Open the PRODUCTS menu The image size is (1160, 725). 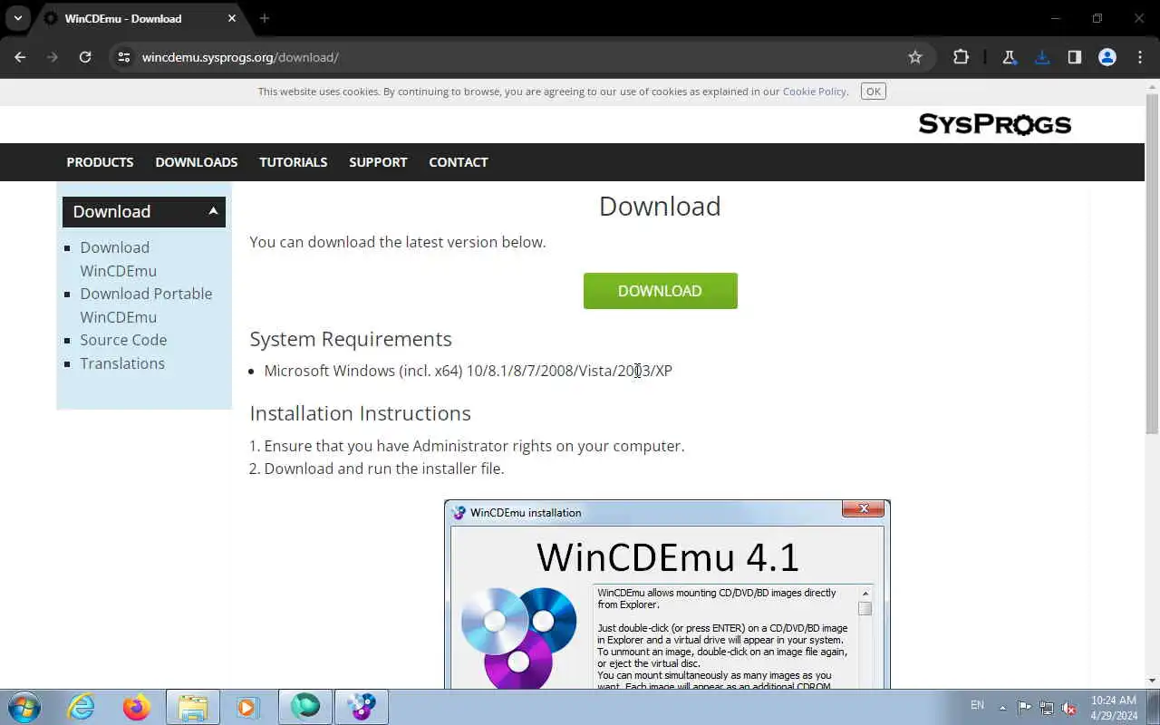point(100,162)
